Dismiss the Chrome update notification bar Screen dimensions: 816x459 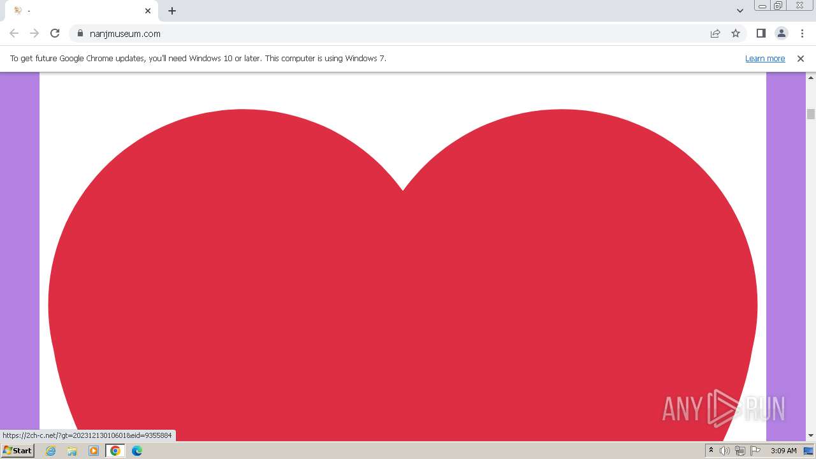tap(801, 59)
